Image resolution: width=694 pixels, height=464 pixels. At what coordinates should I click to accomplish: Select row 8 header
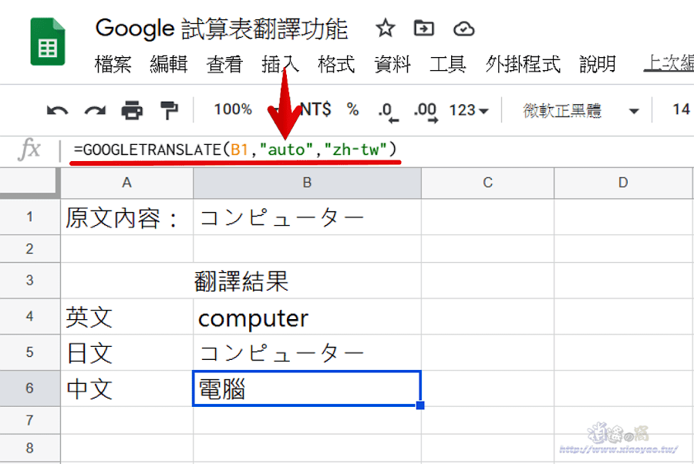coord(29,448)
